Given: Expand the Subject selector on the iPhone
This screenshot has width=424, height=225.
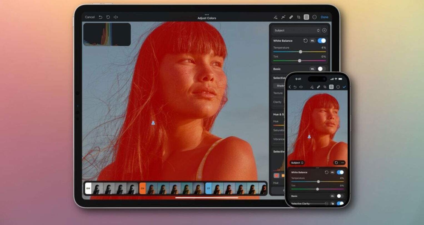Looking at the screenshot, I should (297, 163).
